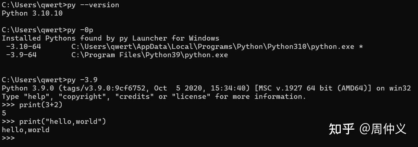
Task: Click the Python310 python.exe path
Action: [213, 47]
